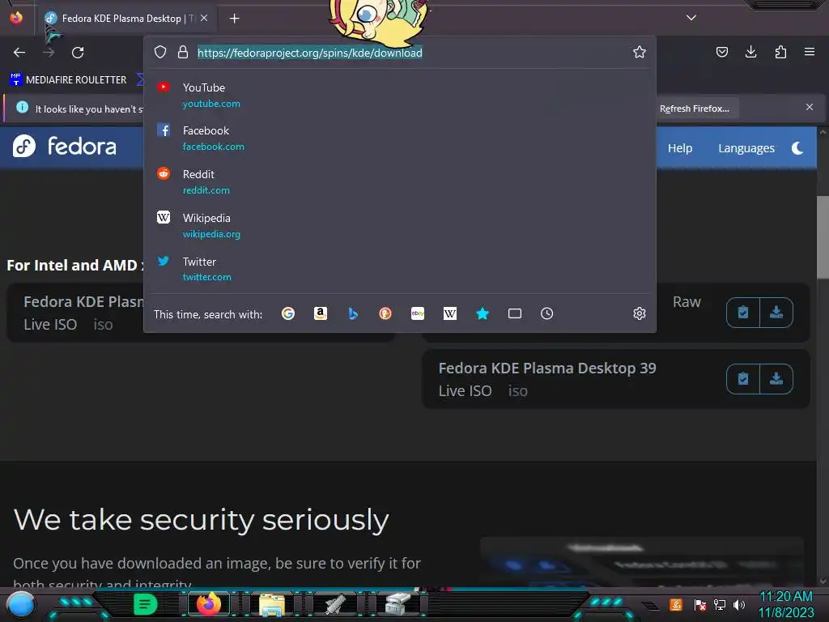
Task: Choose the Reddit suggestion
Action: pyautogui.click(x=400, y=181)
